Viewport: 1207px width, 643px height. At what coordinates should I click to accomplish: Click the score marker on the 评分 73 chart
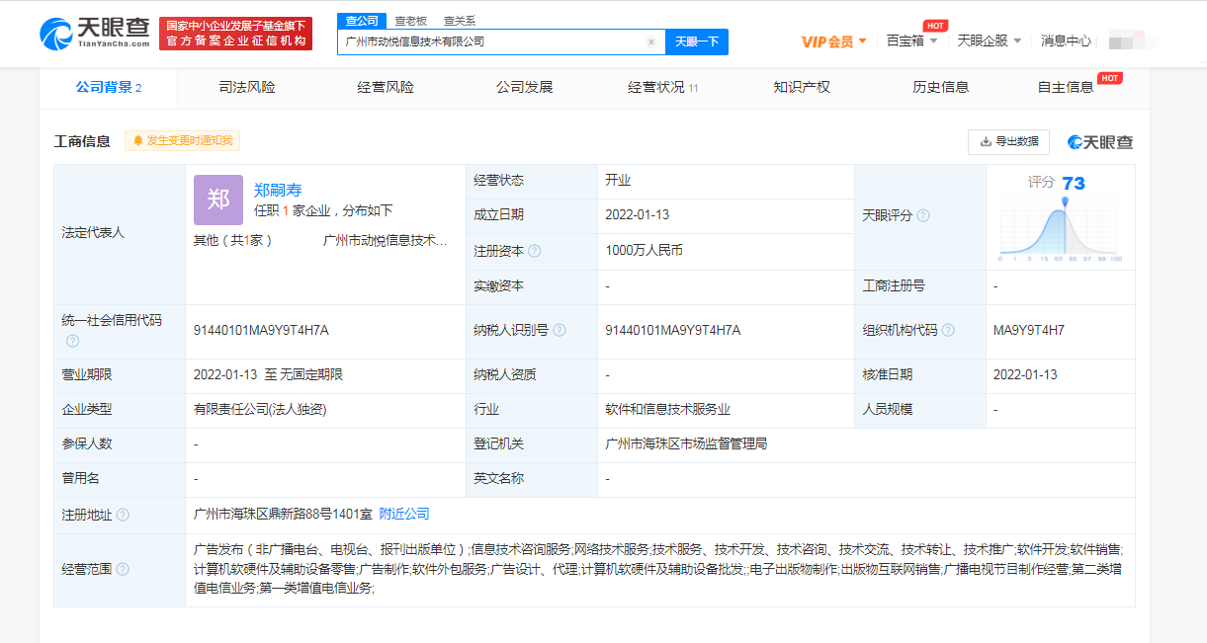1065,202
